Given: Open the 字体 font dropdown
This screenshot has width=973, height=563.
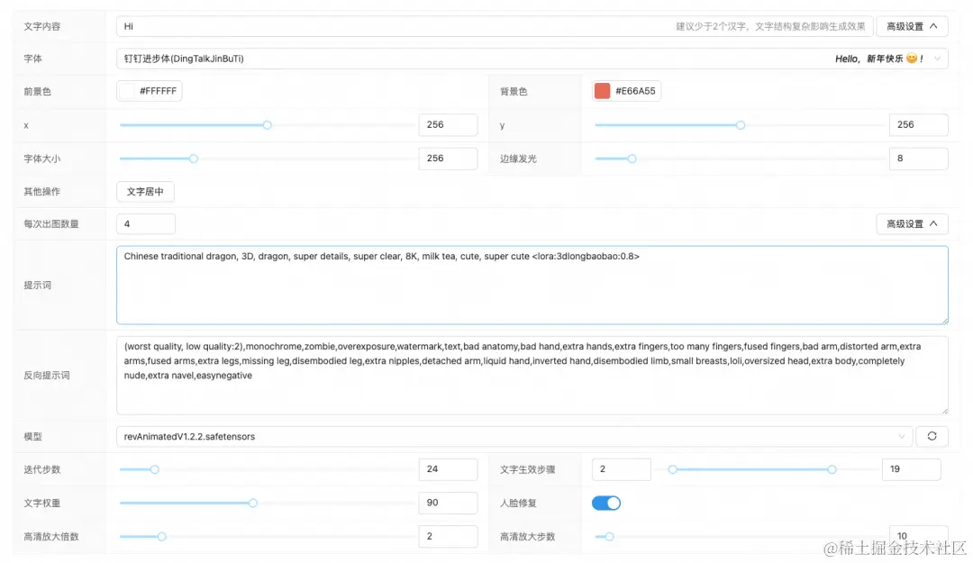Looking at the screenshot, I should point(532,59).
